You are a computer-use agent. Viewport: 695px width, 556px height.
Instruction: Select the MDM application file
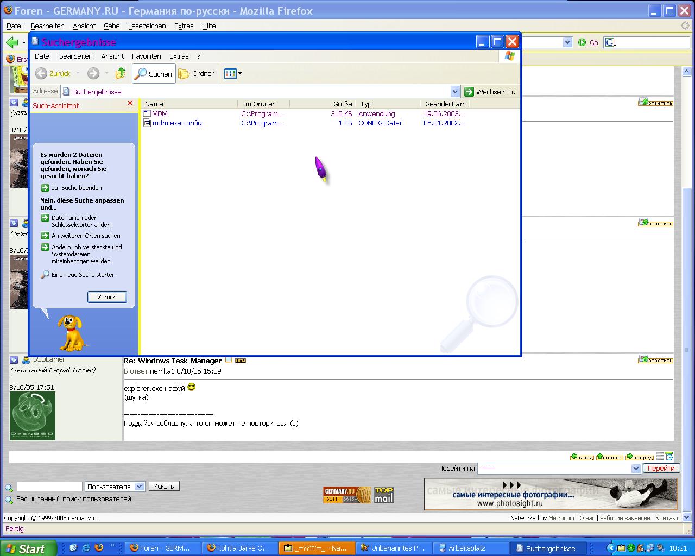click(160, 114)
